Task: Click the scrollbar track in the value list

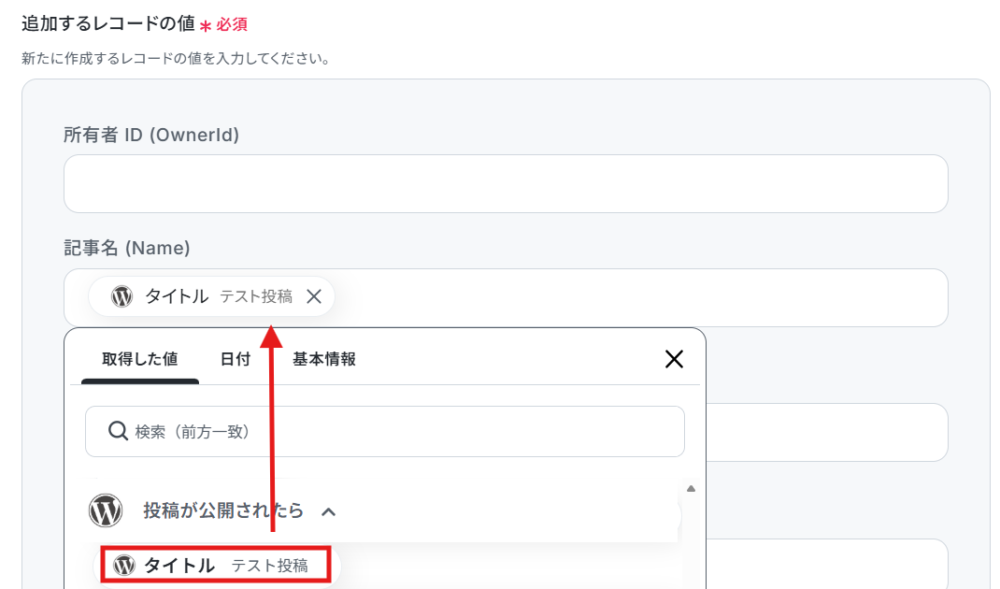Action: [691, 542]
